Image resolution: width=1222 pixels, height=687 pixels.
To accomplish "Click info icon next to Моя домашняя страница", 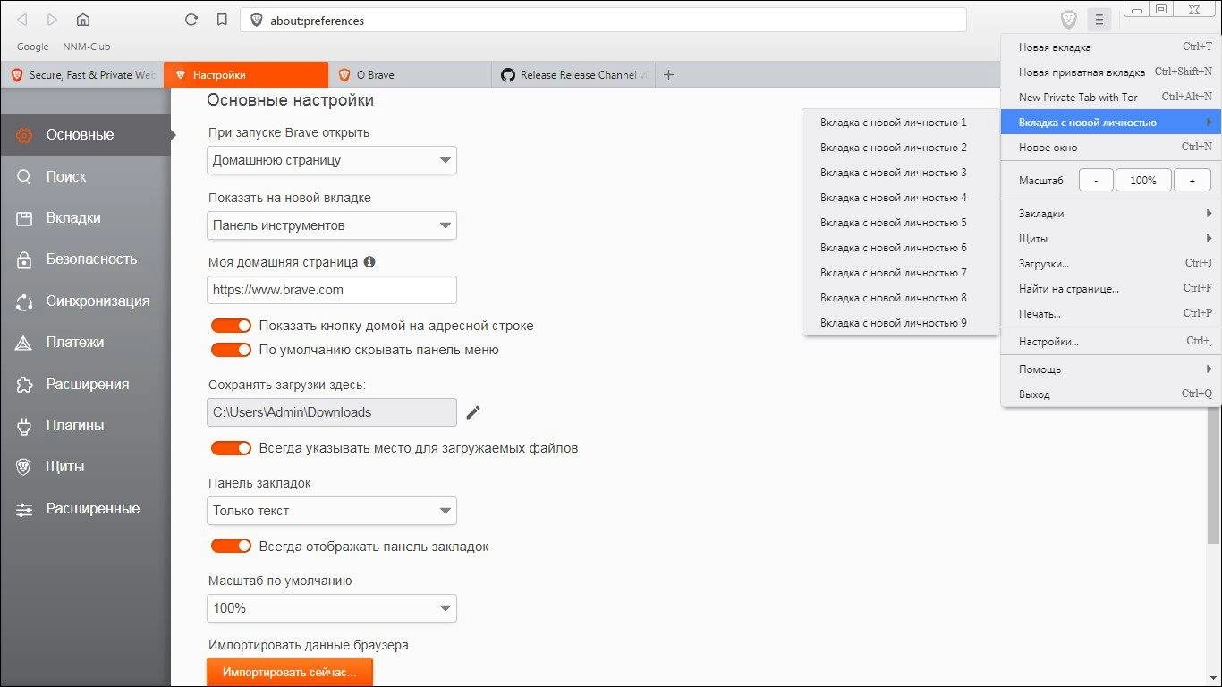I will (369, 262).
